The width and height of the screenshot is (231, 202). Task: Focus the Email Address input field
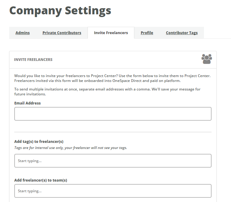point(113,114)
